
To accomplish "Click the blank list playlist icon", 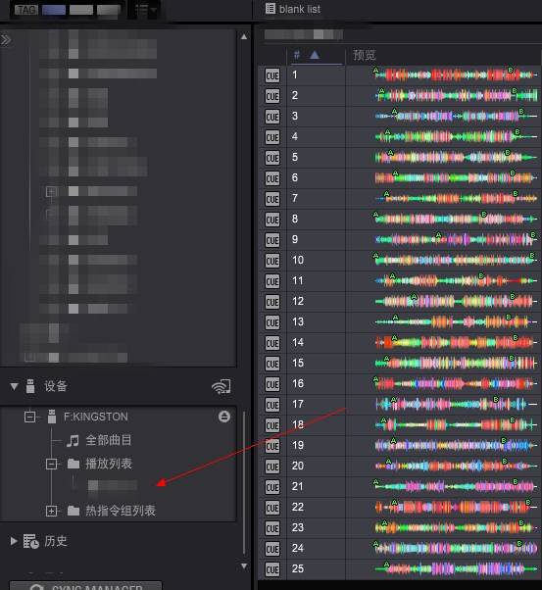I will (x=270, y=8).
